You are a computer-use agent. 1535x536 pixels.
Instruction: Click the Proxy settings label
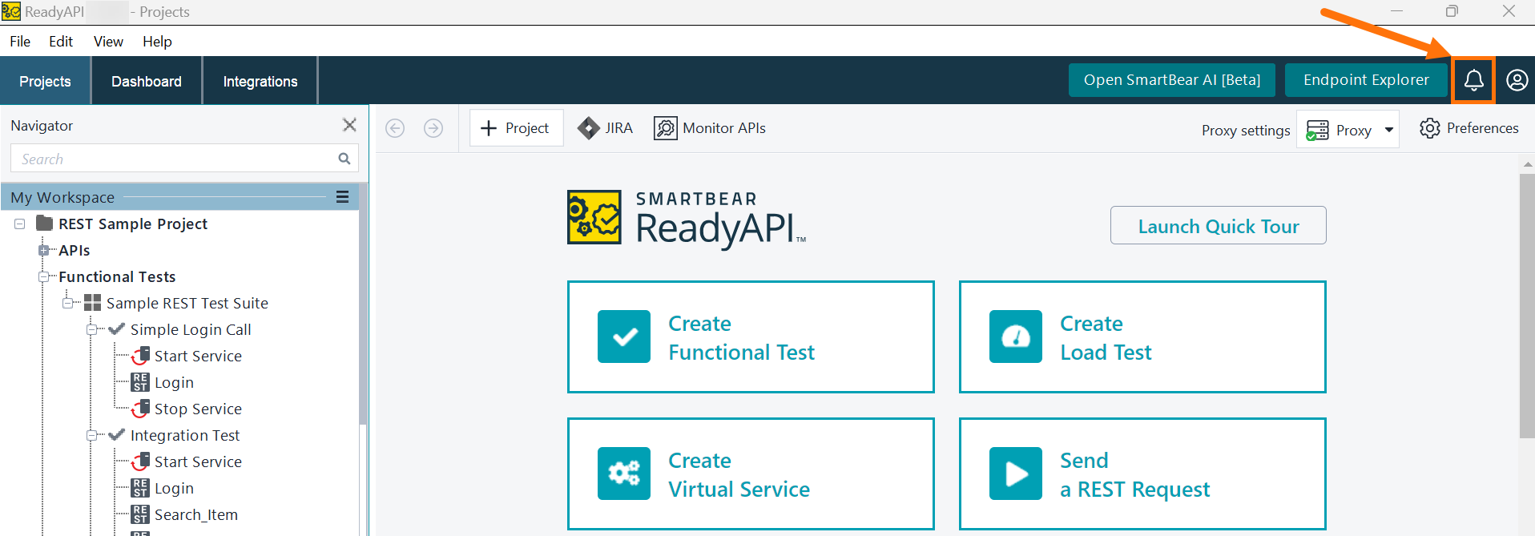[1246, 130]
